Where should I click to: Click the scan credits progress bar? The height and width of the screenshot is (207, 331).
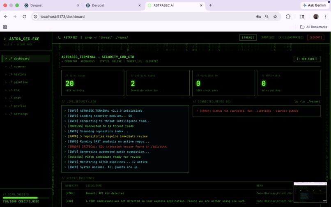26,198
